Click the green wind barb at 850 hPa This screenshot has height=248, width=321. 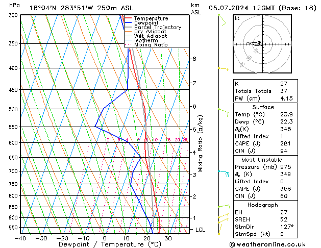(x=224, y=207)
